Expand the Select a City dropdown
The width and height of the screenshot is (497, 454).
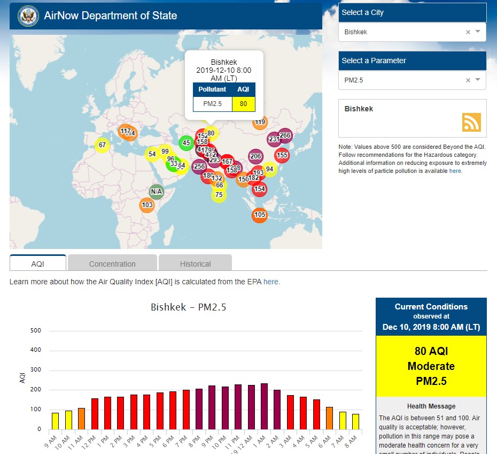[x=478, y=32]
